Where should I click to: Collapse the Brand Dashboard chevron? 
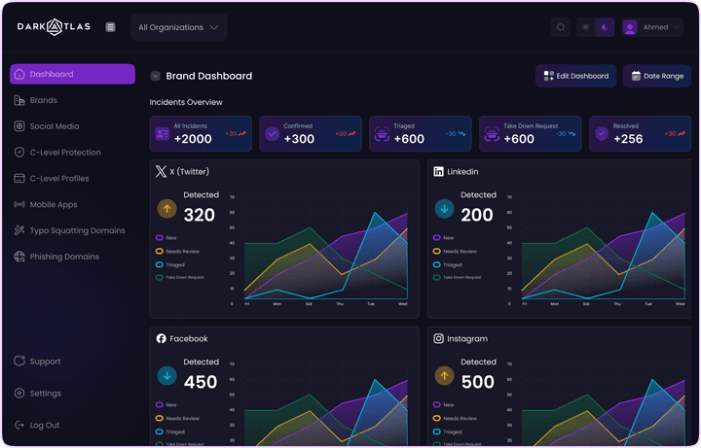click(x=156, y=76)
